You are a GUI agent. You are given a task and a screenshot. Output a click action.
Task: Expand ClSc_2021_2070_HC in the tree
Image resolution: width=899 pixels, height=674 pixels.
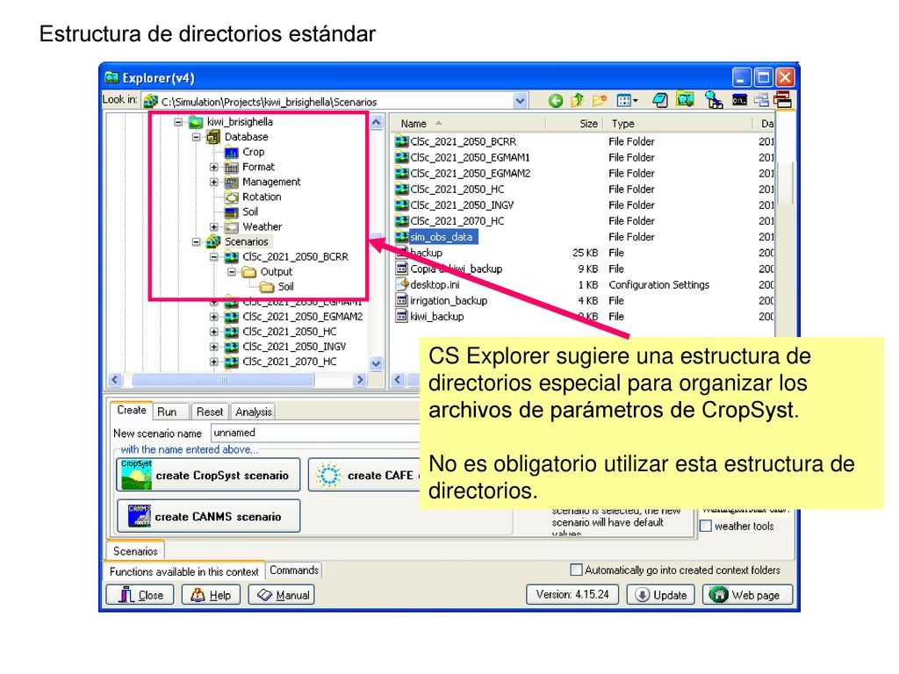[214, 362]
